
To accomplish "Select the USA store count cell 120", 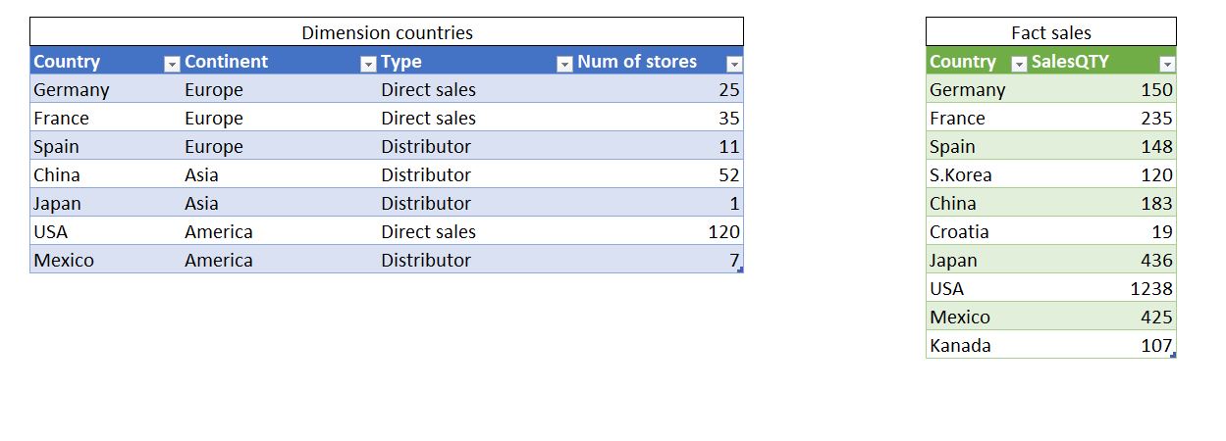I will tap(659, 231).
